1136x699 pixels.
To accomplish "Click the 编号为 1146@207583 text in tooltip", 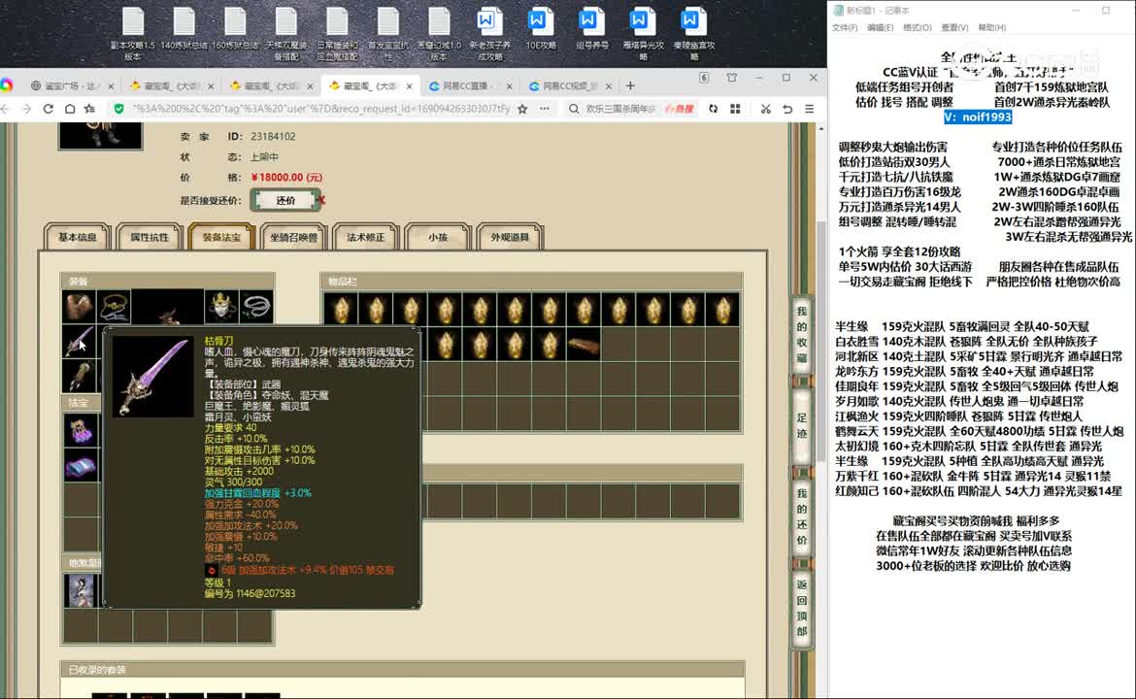I will click(250, 593).
